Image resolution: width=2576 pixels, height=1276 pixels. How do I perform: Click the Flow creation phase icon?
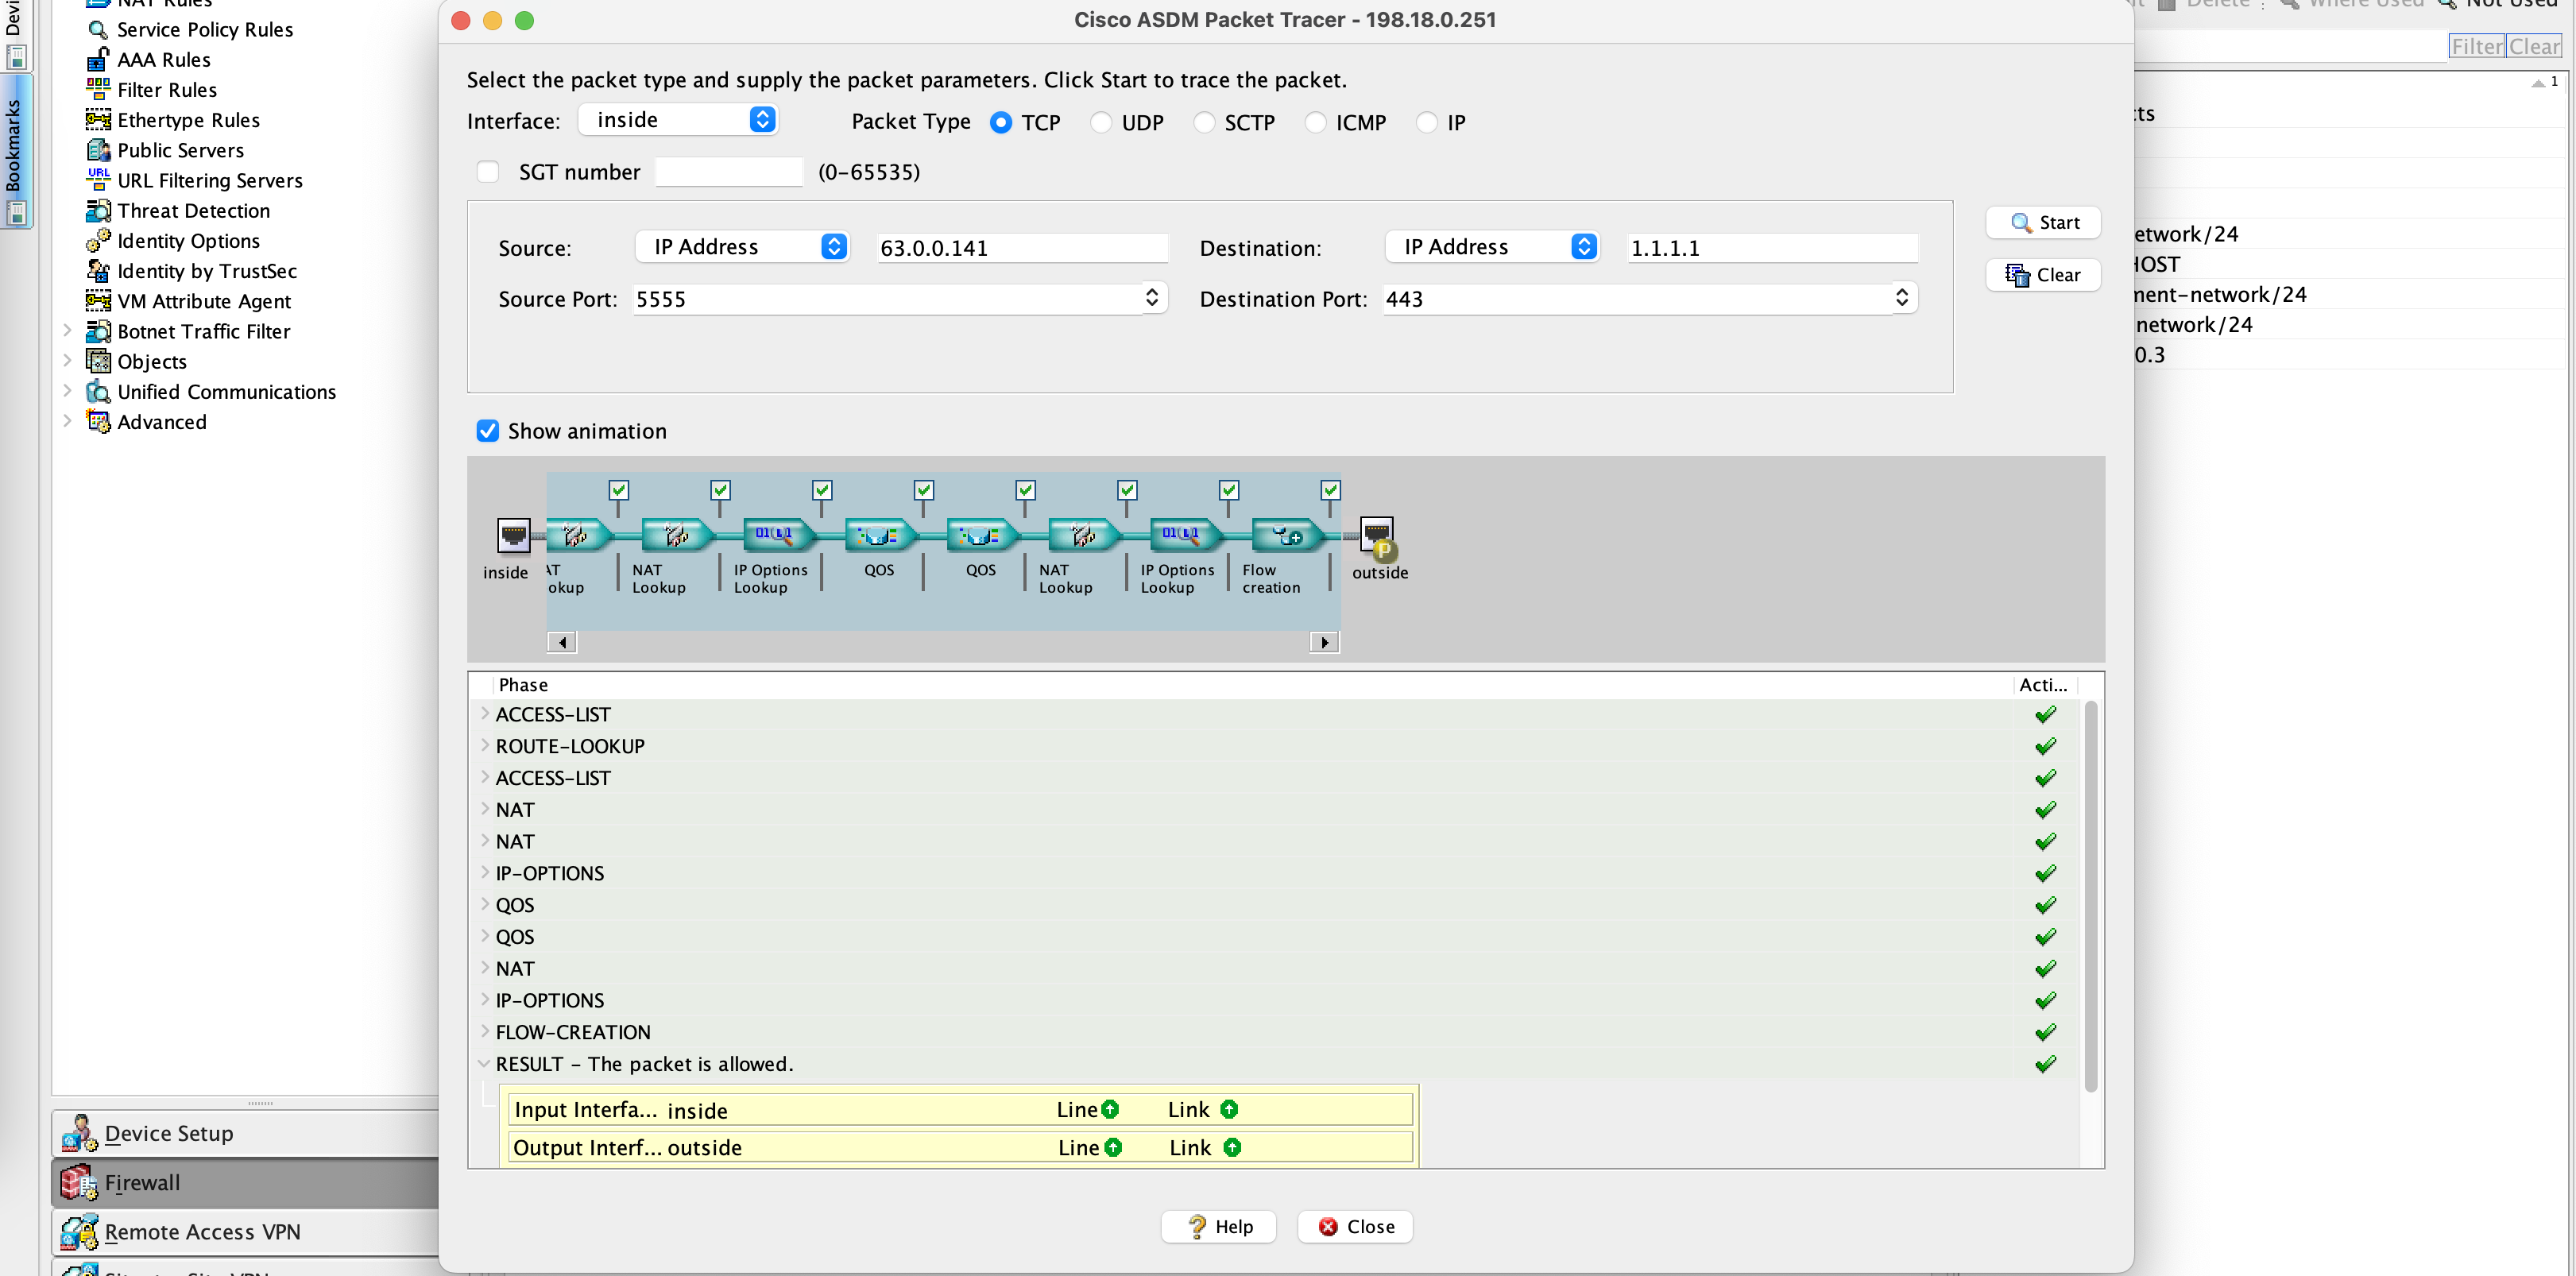pyautogui.click(x=1286, y=536)
